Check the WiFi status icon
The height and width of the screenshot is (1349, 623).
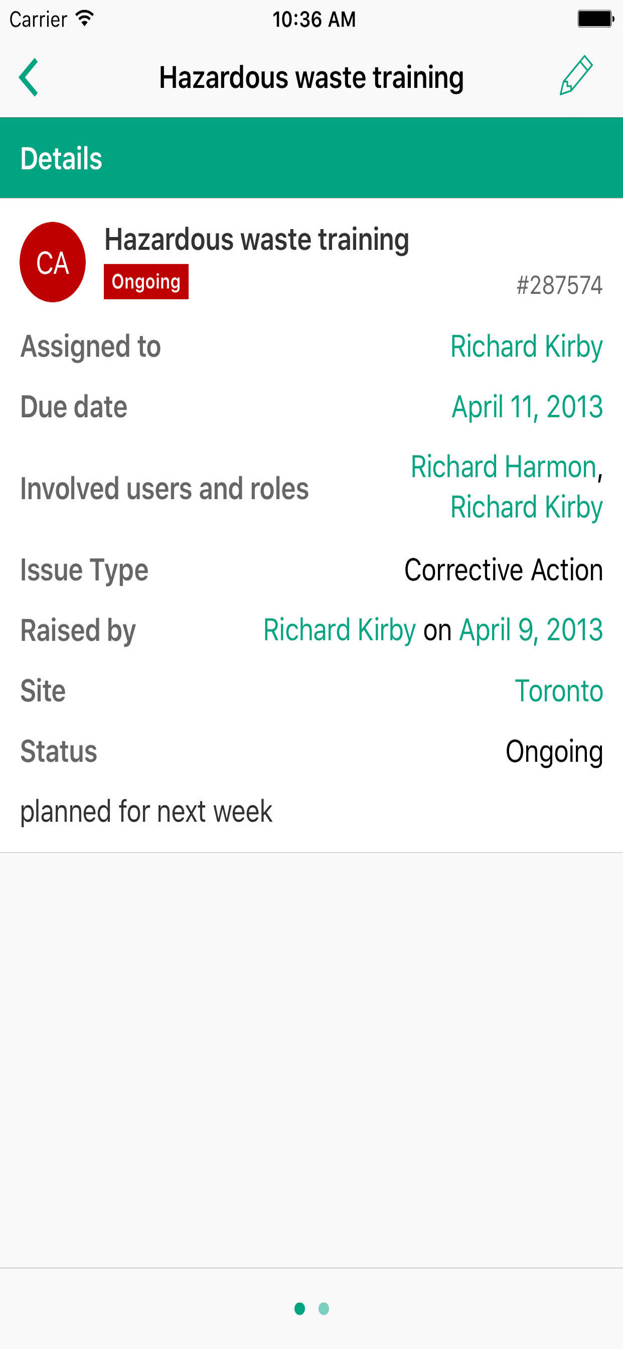(x=84, y=19)
